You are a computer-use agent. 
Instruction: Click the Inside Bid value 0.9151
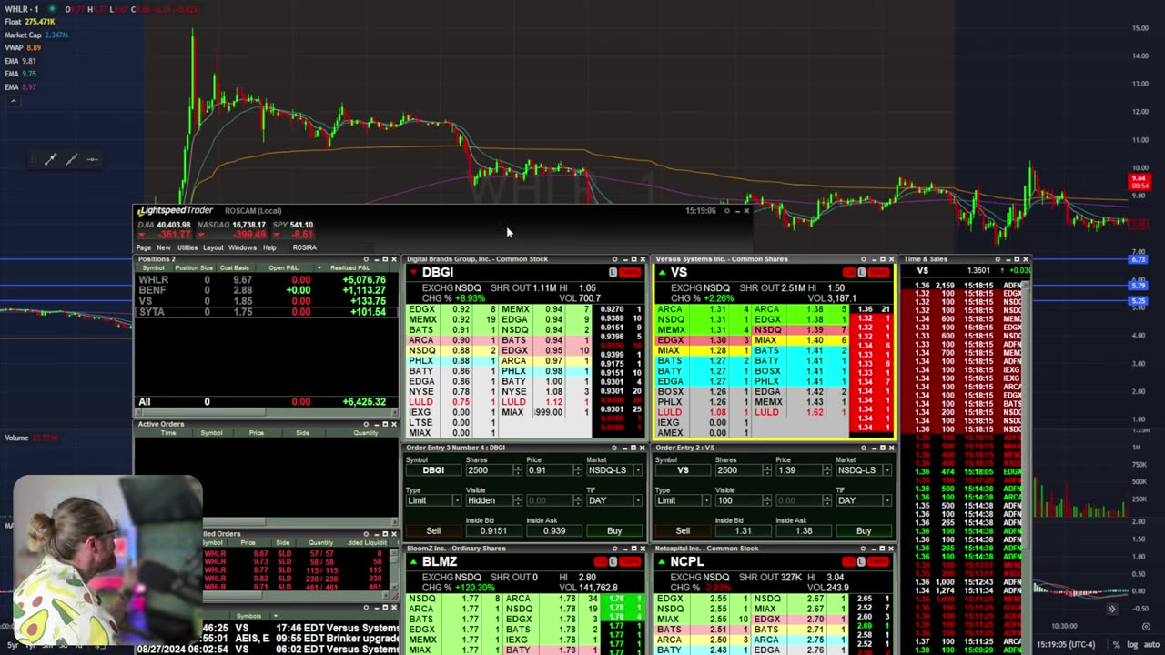tap(493, 530)
